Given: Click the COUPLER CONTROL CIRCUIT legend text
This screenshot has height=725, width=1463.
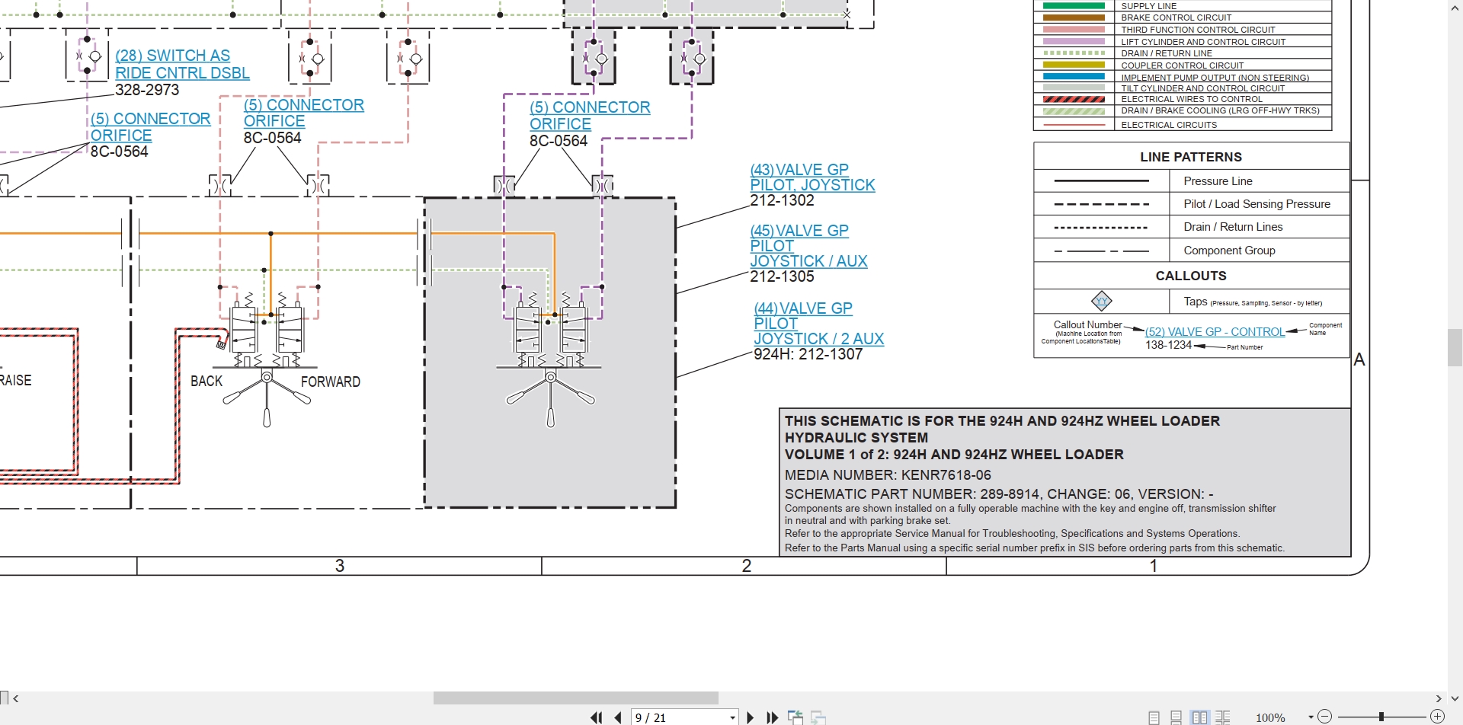Looking at the screenshot, I should (1182, 65).
